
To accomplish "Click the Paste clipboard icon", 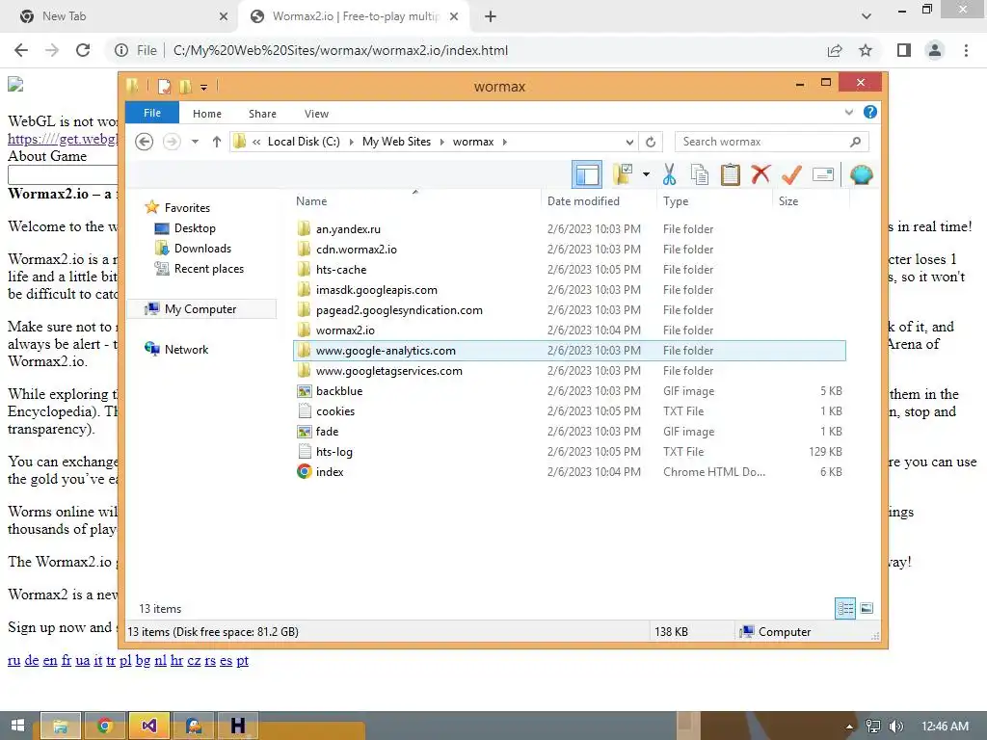I will pos(731,174).
